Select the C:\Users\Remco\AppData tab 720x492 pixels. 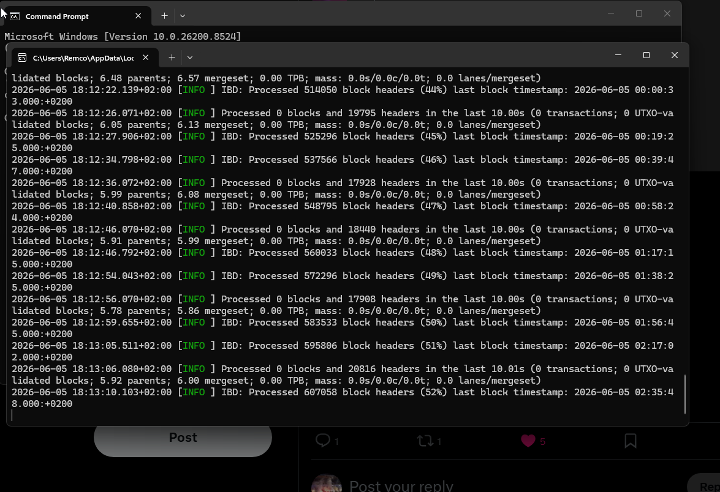click(85, 58)
